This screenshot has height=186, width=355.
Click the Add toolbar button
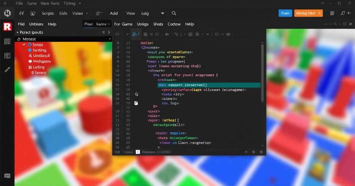click(x=114, y=13)
